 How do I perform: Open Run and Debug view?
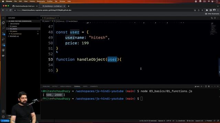[3, 39]
